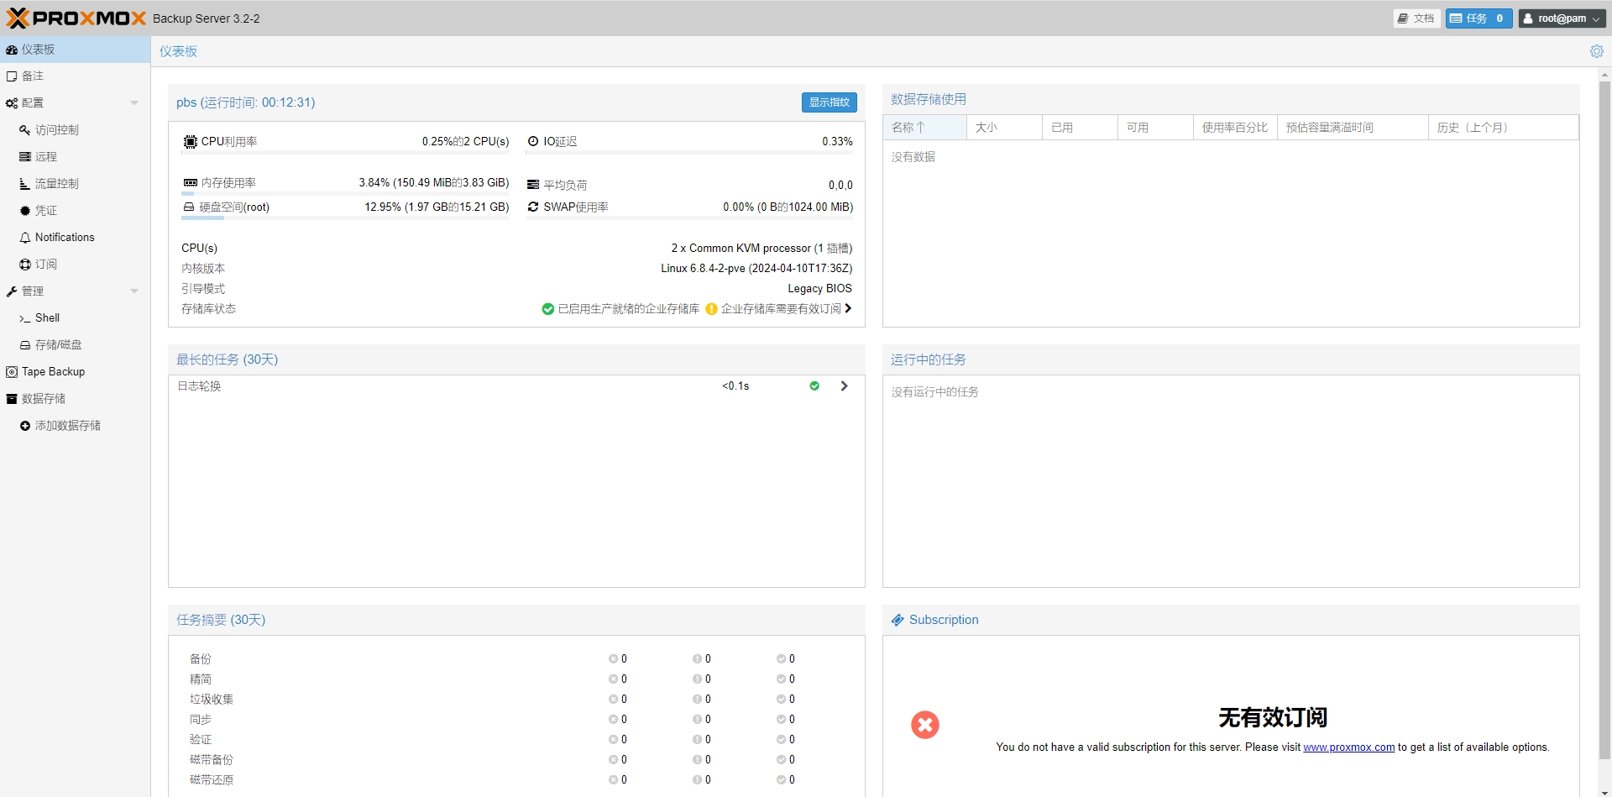Click the 显示指纹 show fingerprint button

829,102
